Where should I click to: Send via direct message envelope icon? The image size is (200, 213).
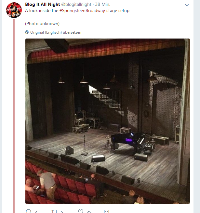106,211
